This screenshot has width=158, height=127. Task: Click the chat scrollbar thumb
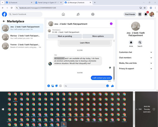(x=114, y=73)
